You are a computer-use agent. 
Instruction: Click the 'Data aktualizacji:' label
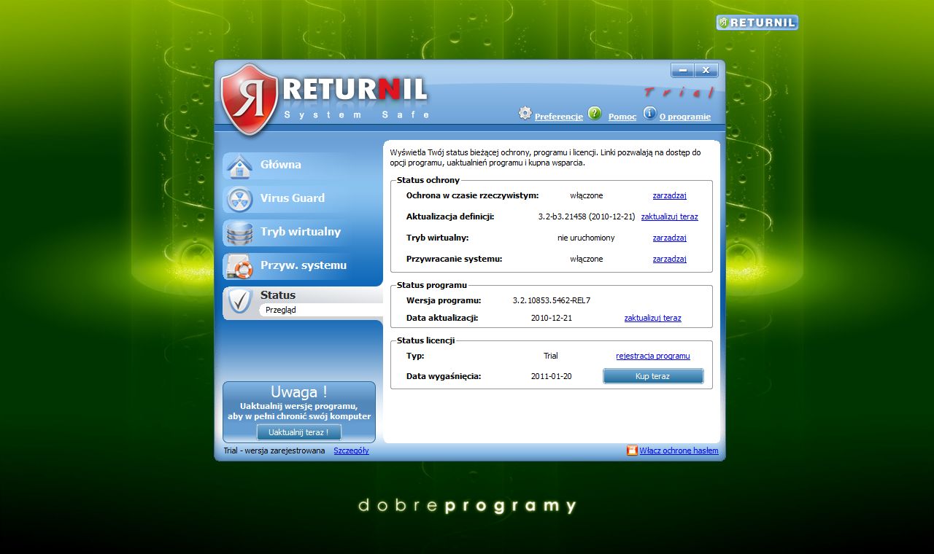pyautogui.click(x=442, y=318)
